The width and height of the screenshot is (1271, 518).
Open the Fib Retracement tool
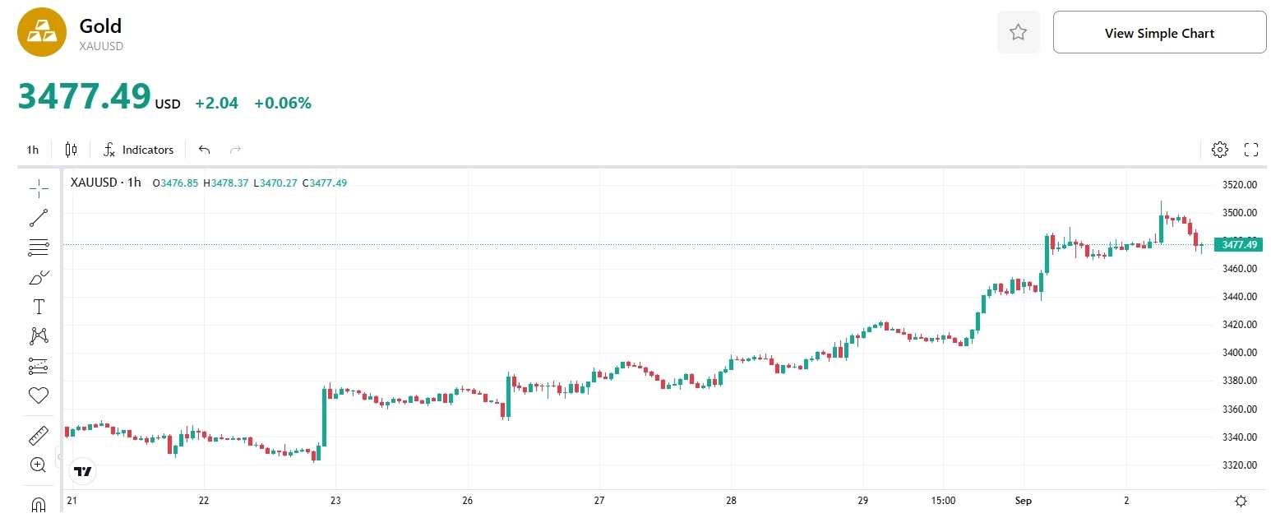(x=38, y=247)
